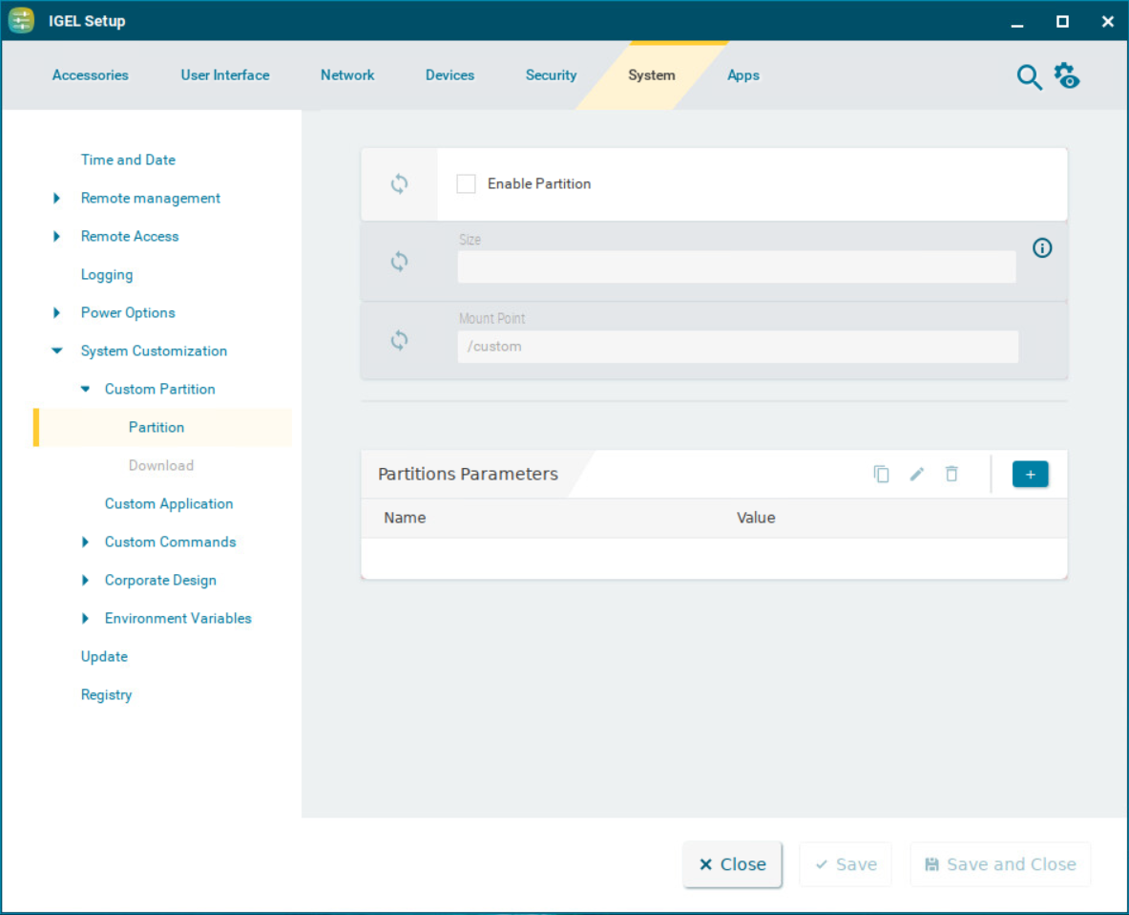Click the Mount Point input field
The image size is (1129, 915).
(x=737, y=347)
